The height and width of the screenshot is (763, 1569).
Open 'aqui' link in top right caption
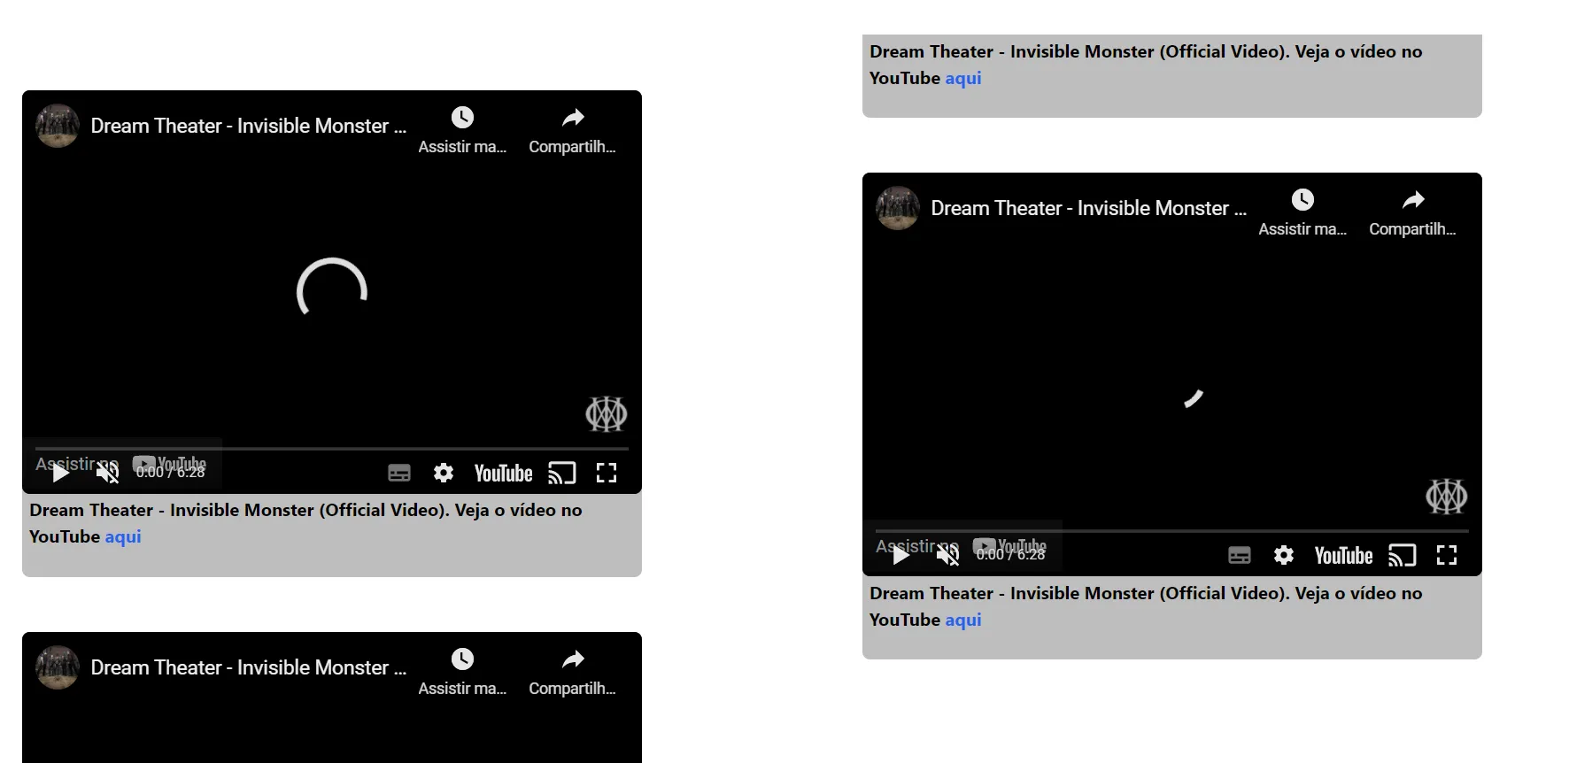[963, 78]
